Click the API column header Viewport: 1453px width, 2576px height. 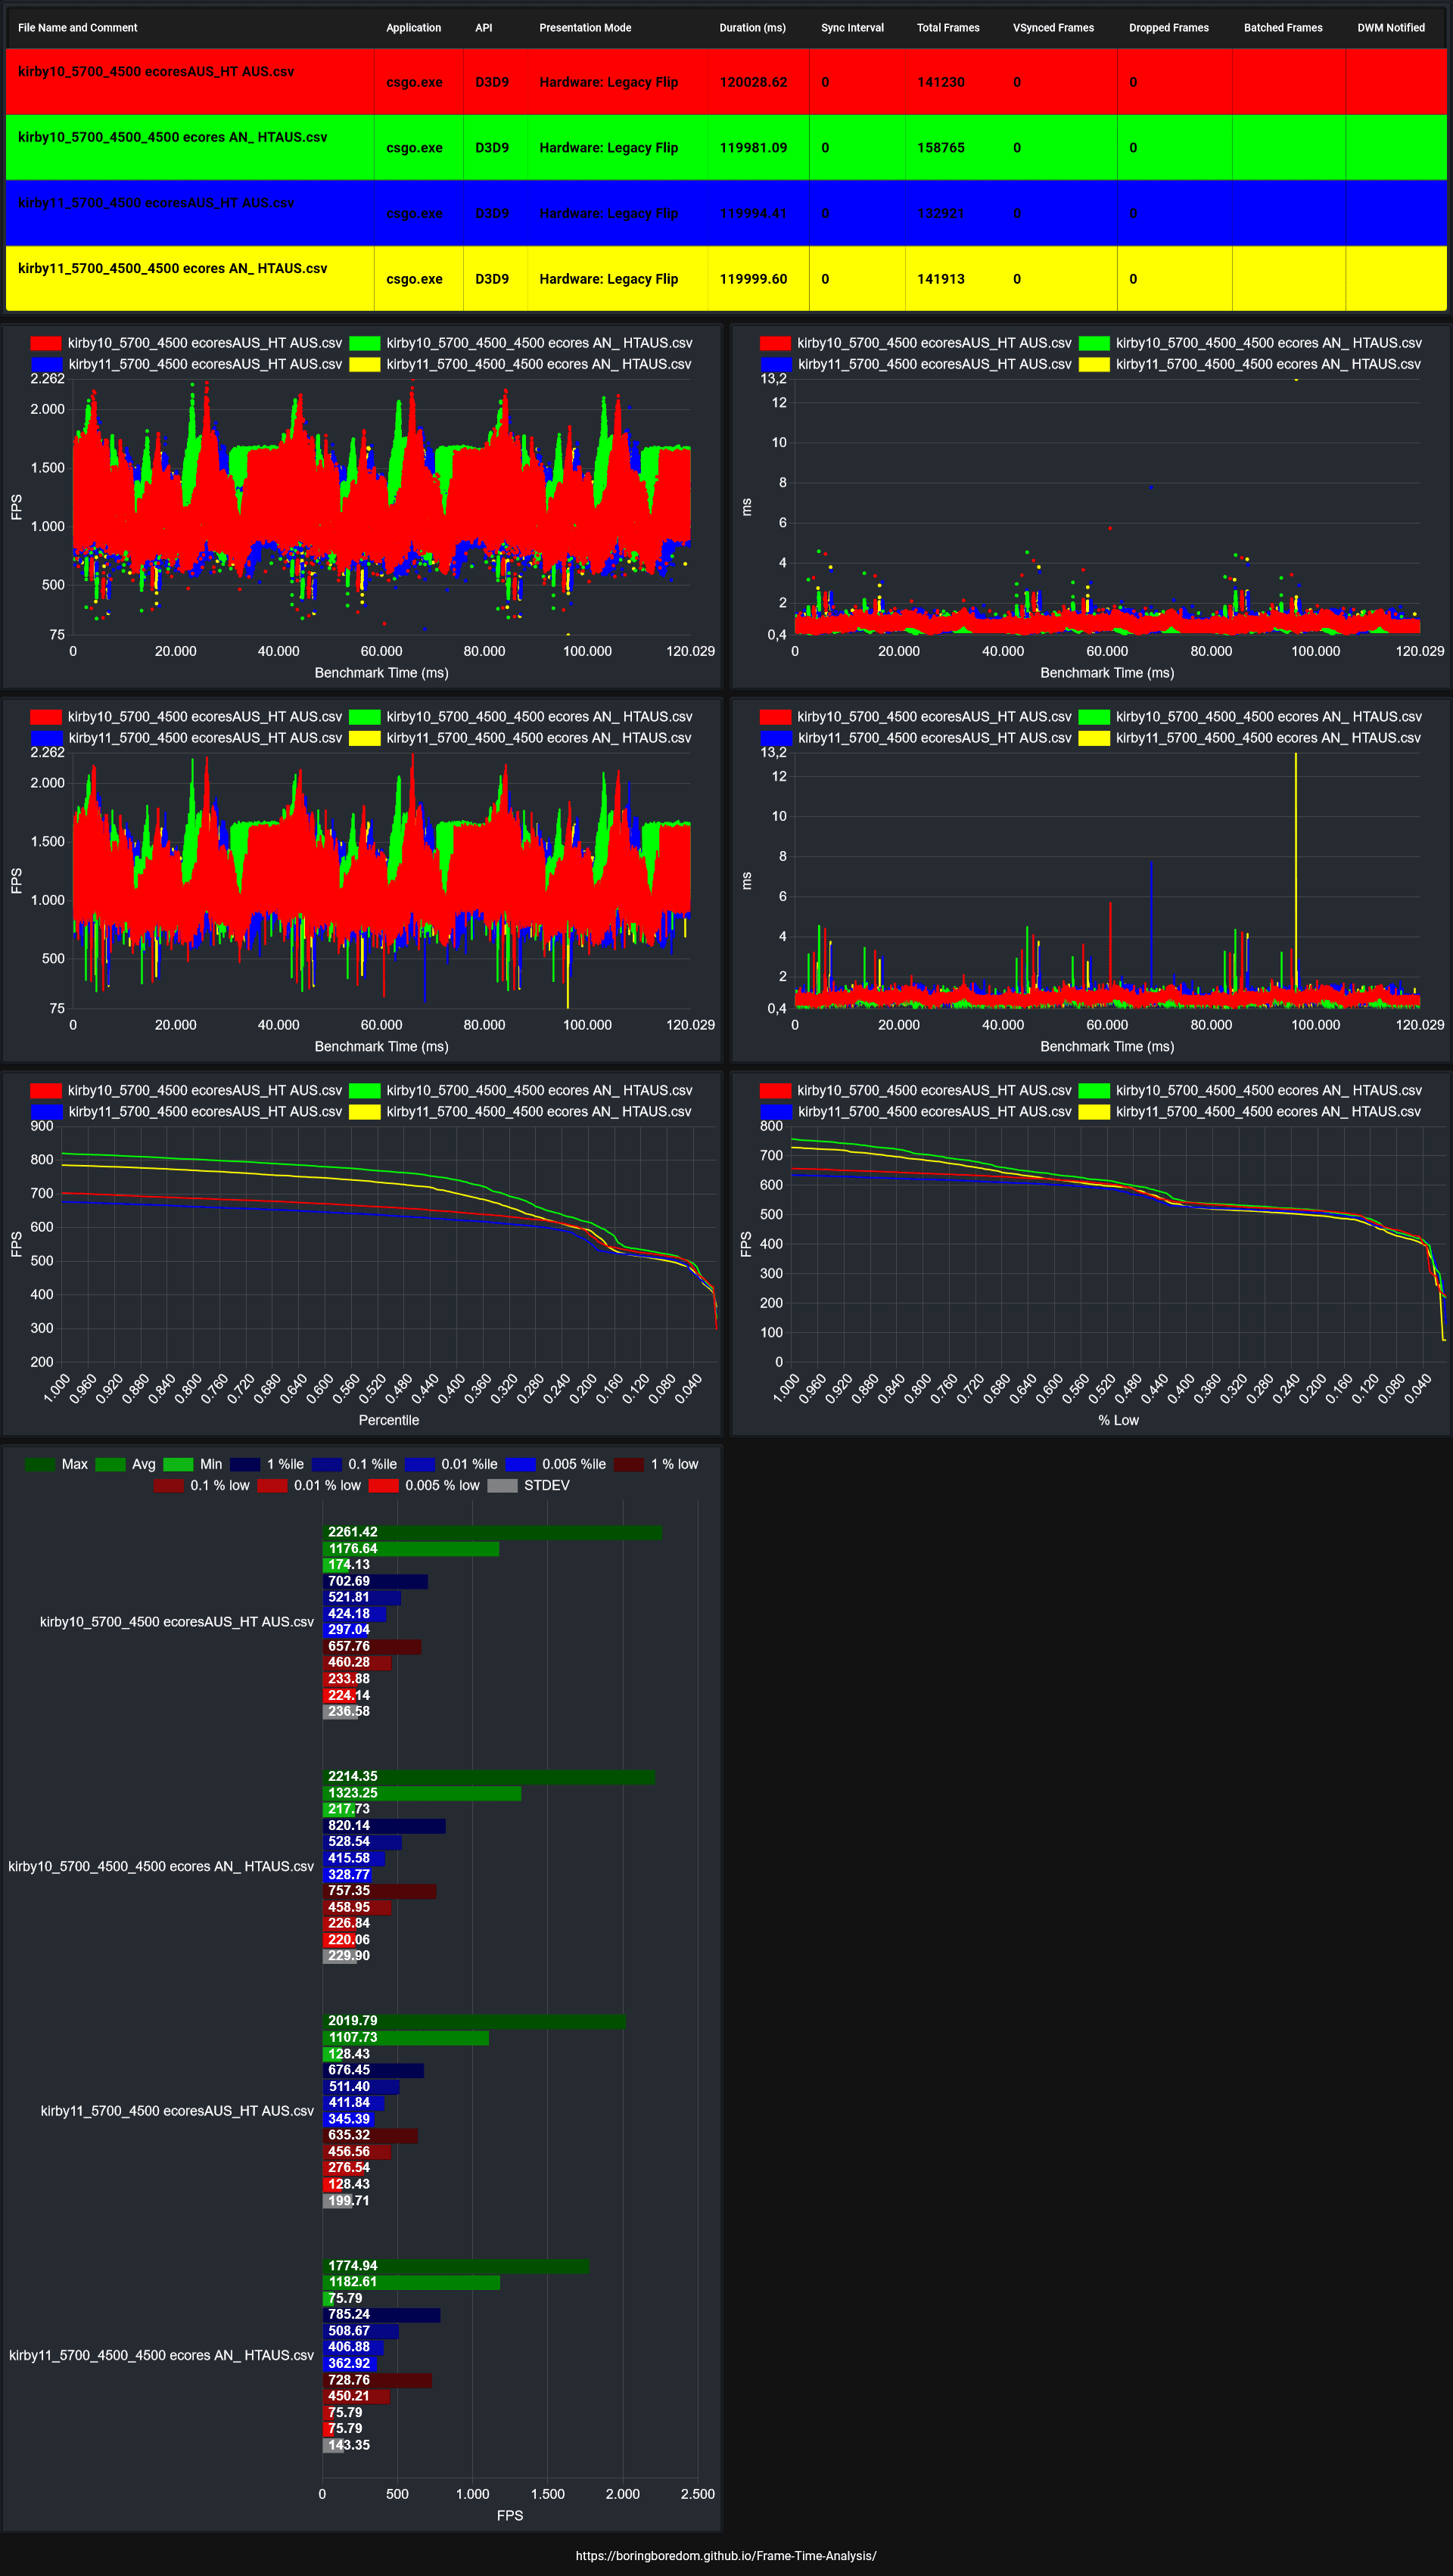pos(484,28)
